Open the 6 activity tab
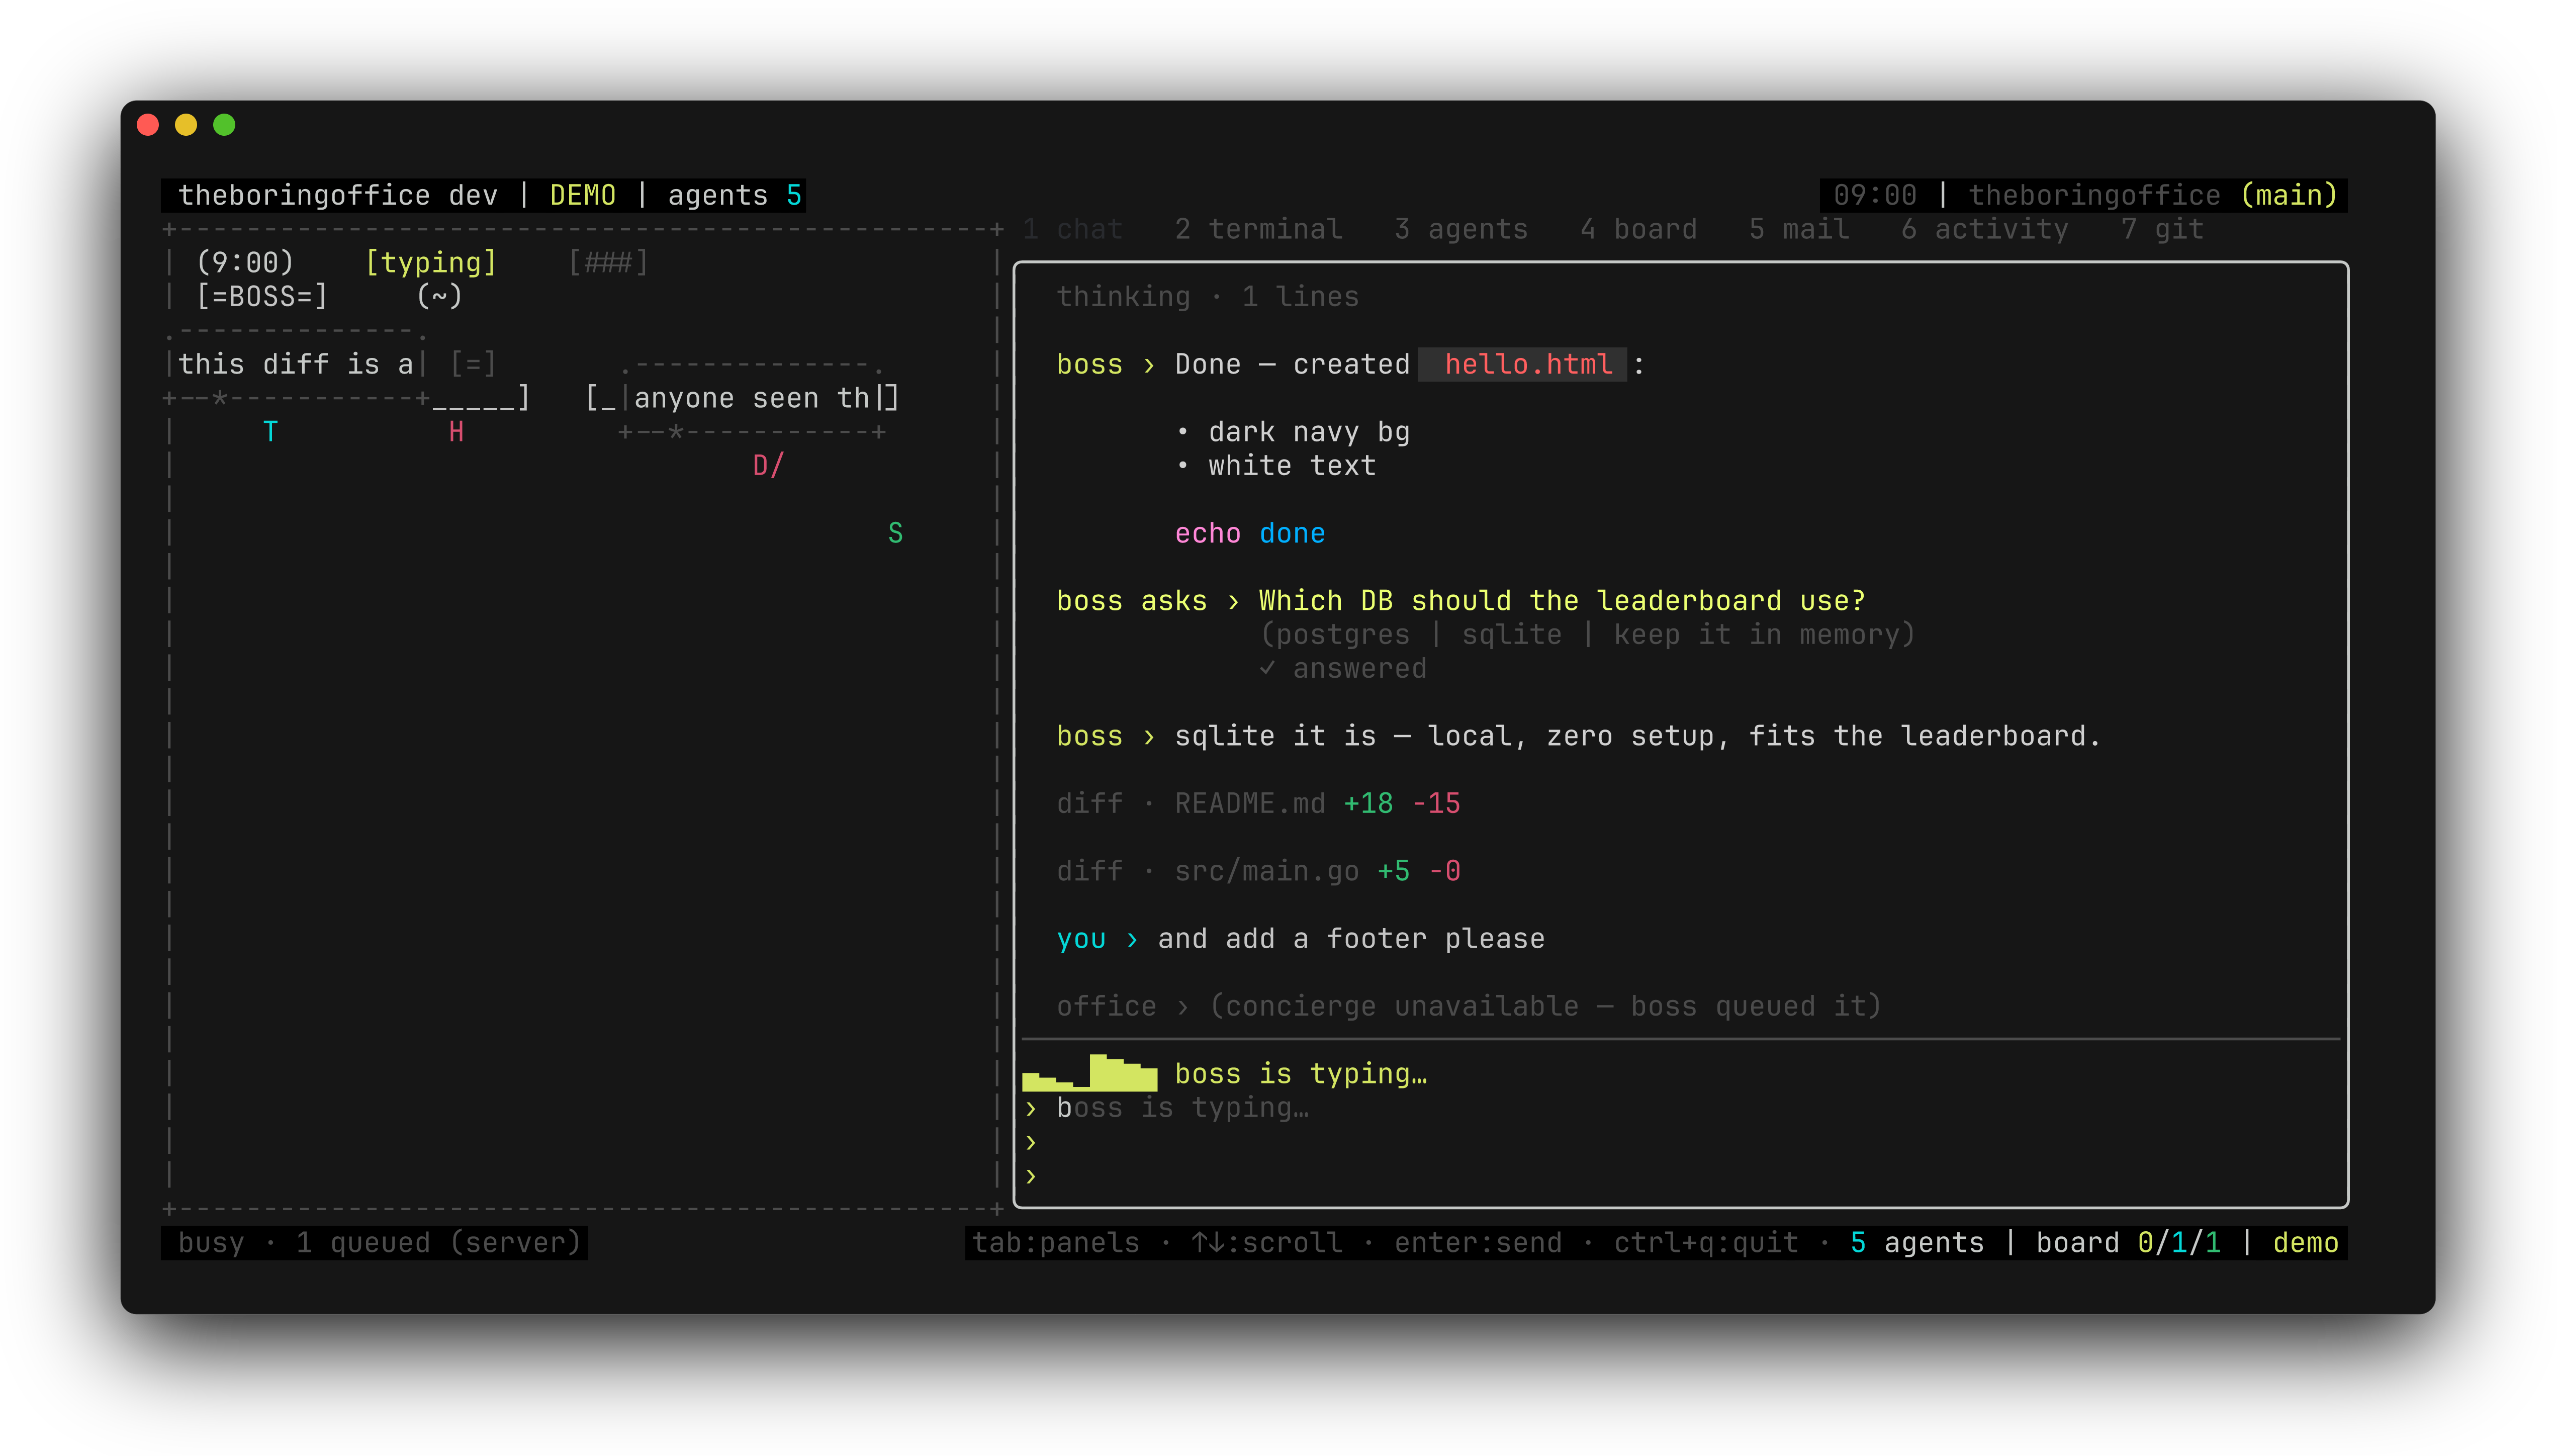Viewport: 2557px width, 1456px height. [x=1984, y=229]
